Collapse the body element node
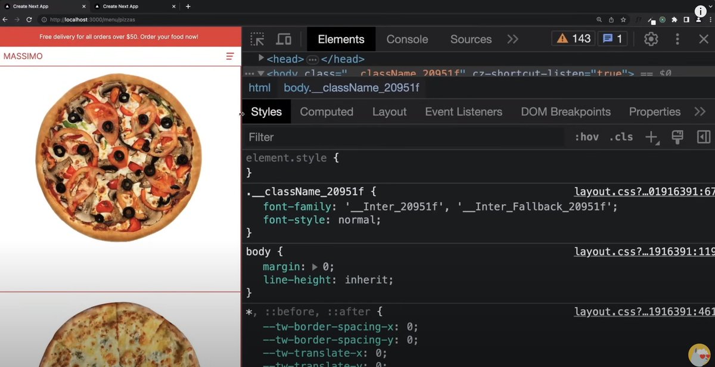715x367 pixels. pos(261,74)
